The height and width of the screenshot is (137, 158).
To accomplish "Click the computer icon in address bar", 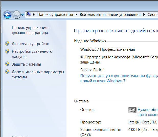I will click(29, 15).
